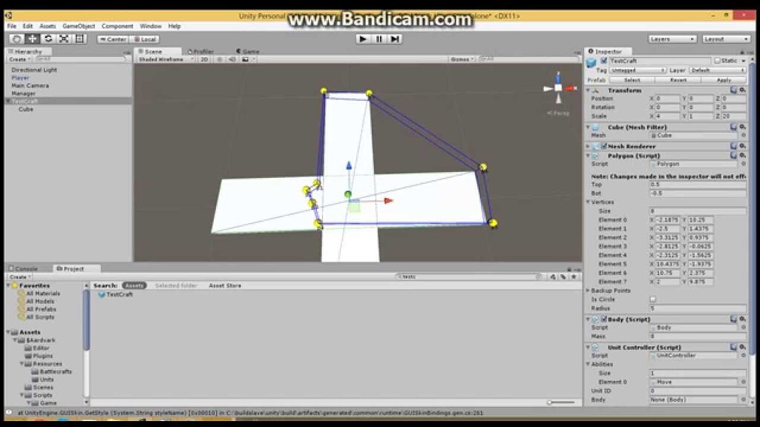Select the Scale tool
Viewport: 760px width, 427px height.
click(x=64, y=37)
